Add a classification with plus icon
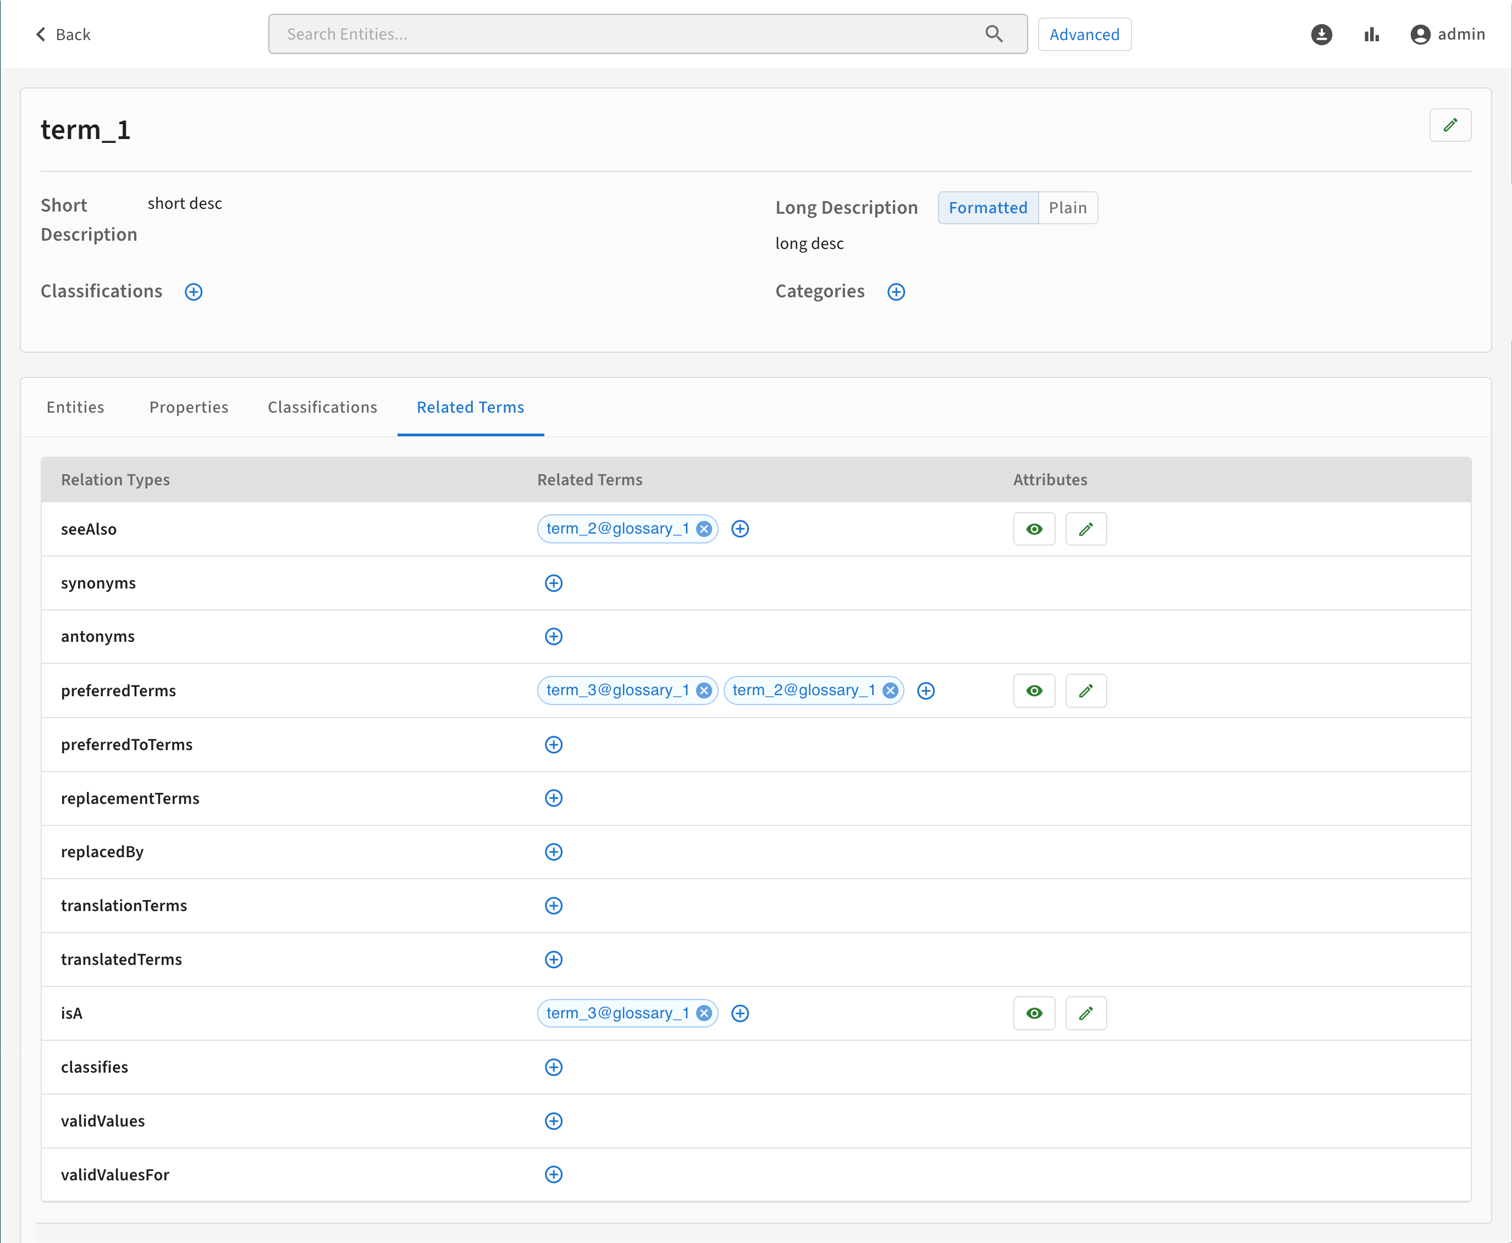The image size is (1512, 1243). [194, 291]
